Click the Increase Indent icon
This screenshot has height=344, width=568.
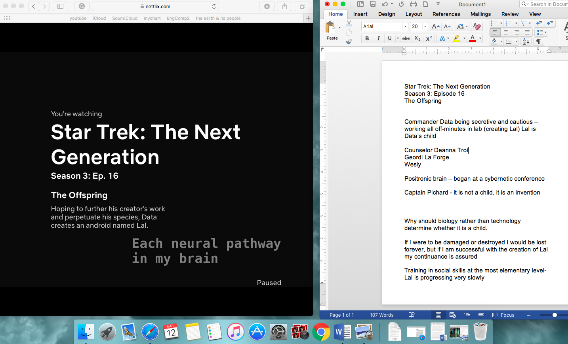(x=550, y=23)
